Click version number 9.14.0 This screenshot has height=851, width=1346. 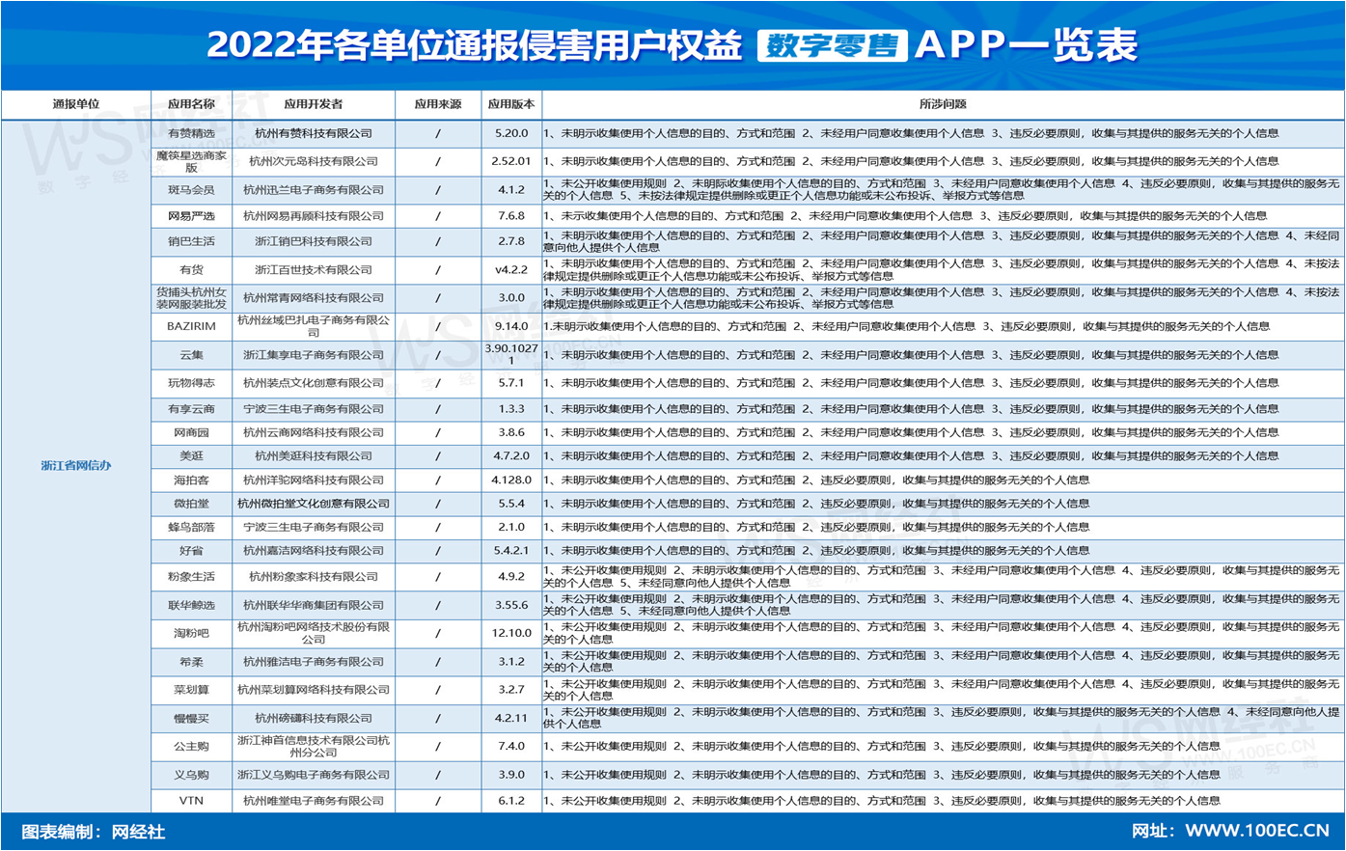pos(511,326)
